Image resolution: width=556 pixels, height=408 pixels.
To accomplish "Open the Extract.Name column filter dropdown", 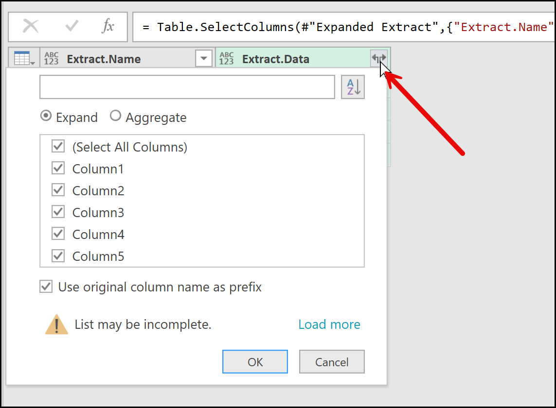I will 204,59.
